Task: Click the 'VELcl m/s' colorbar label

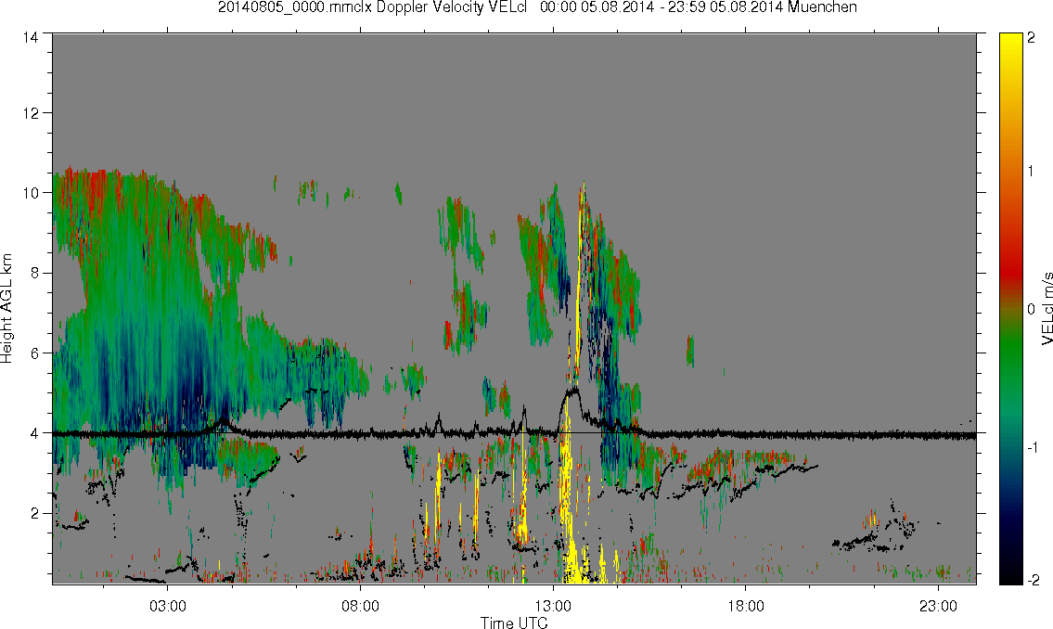Action: click(x=1047, y=309)
